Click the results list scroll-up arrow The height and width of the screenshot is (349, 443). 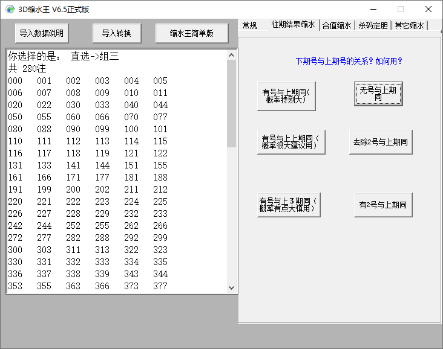click(x=231, y=55)
